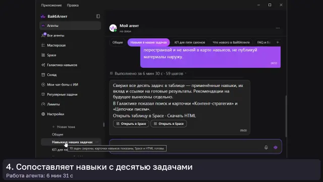323x182 pixels.
Task: Open Склад in sidebar
Action: pyautogui.click(x=70, y=75)
